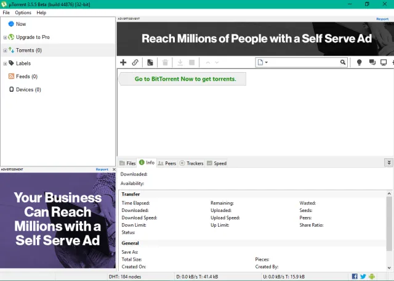Click the Devices icon in sidebar
The image size is (394, 281).
coord(11,89)
